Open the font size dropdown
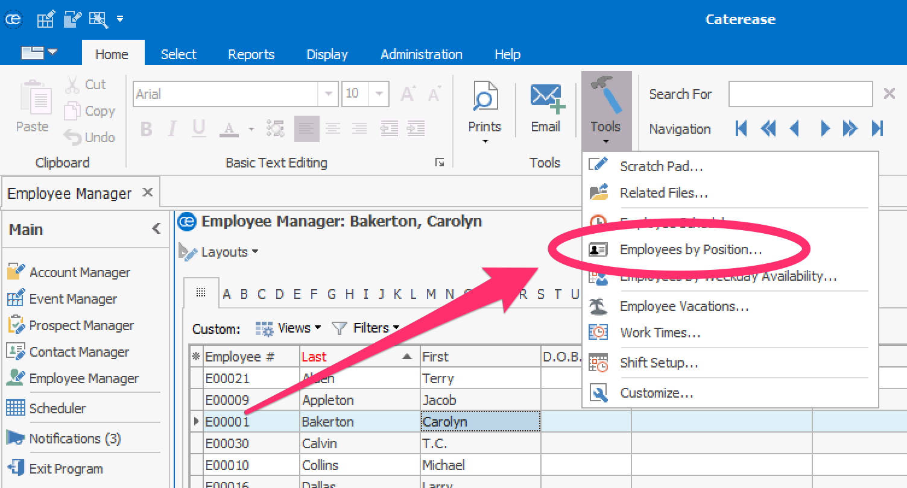907x488 pixels. click(379, 94)
